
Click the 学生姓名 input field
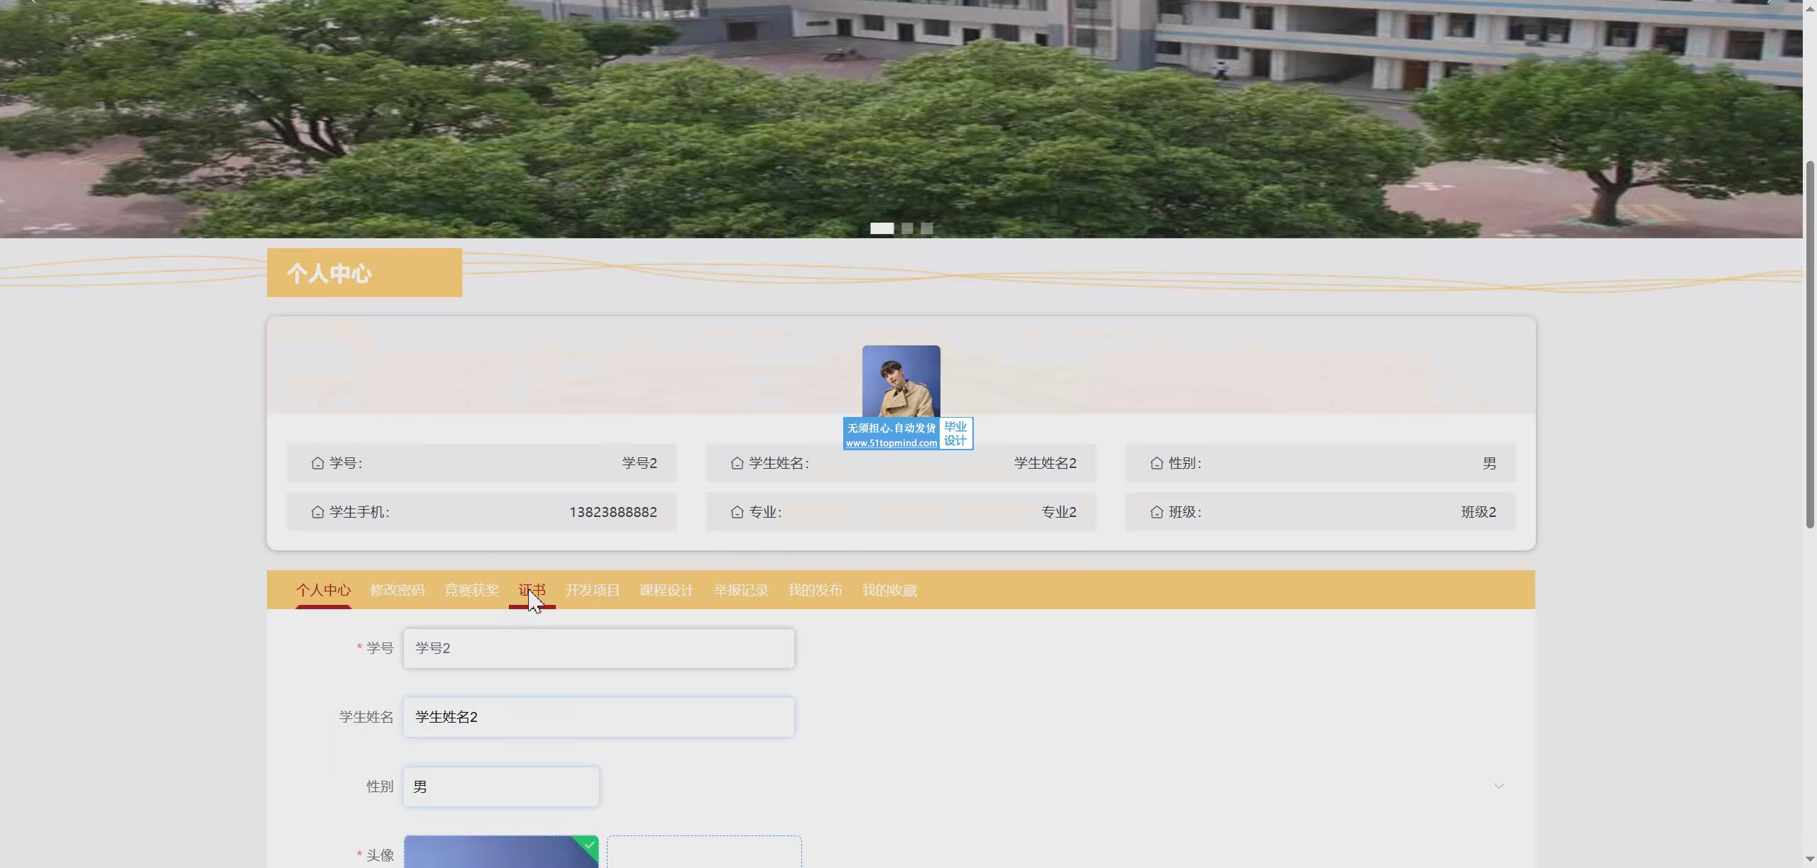coord(598,717)
